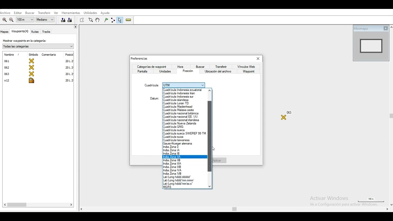Open the Hora preferences tab
Screen dimensions: 393x221
(180, 67)
